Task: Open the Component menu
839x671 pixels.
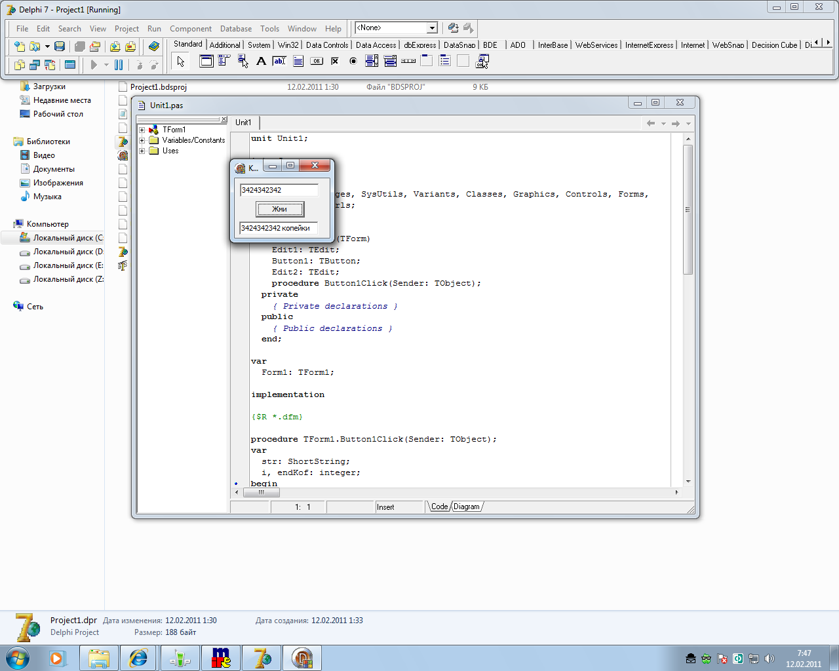Action: pos(190,29)
